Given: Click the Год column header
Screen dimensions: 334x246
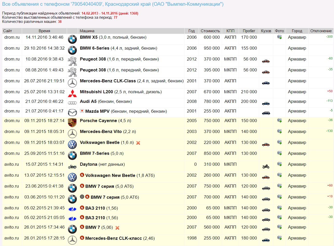Looking at the screenshot, I should (191, 31).
